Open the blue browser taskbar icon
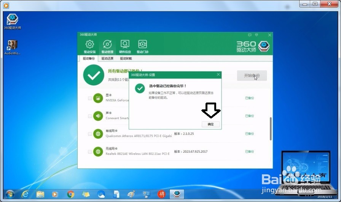This screenshot has height=202, width=341. (x=101, y=194)
